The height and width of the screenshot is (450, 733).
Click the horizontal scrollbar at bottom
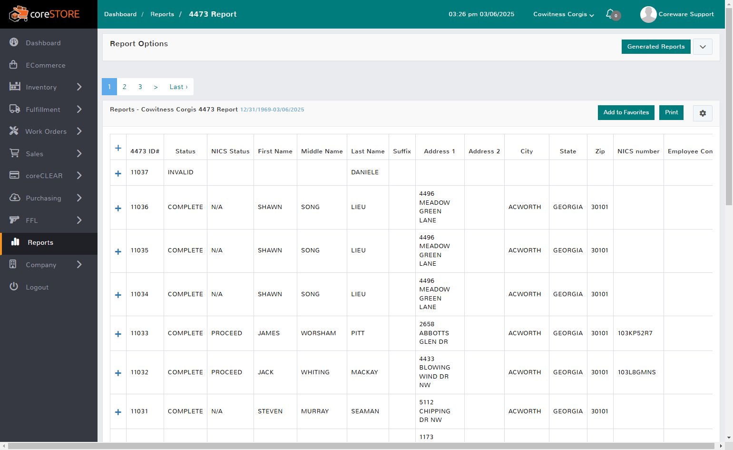(x=362, y=446)
